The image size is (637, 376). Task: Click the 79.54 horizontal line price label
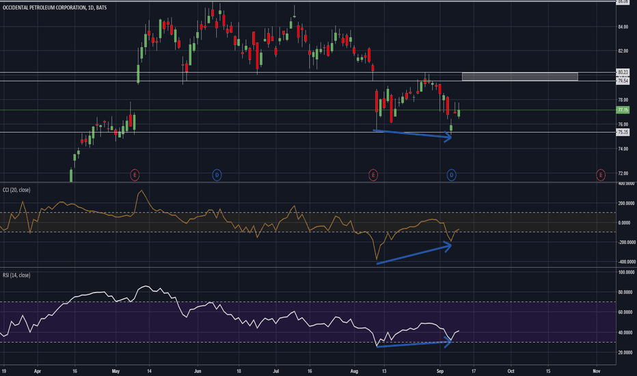[x=623, y=81]
